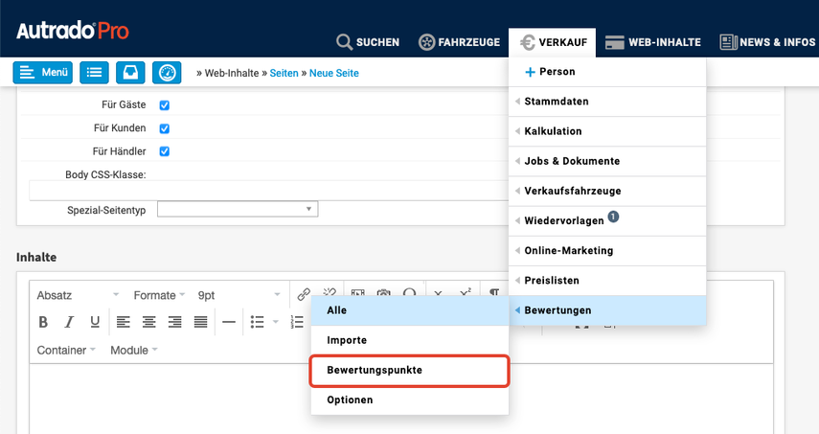Screen dimensions: 819x434
Task: Open the 9pt font size dropdown
Action: point(238,295)
